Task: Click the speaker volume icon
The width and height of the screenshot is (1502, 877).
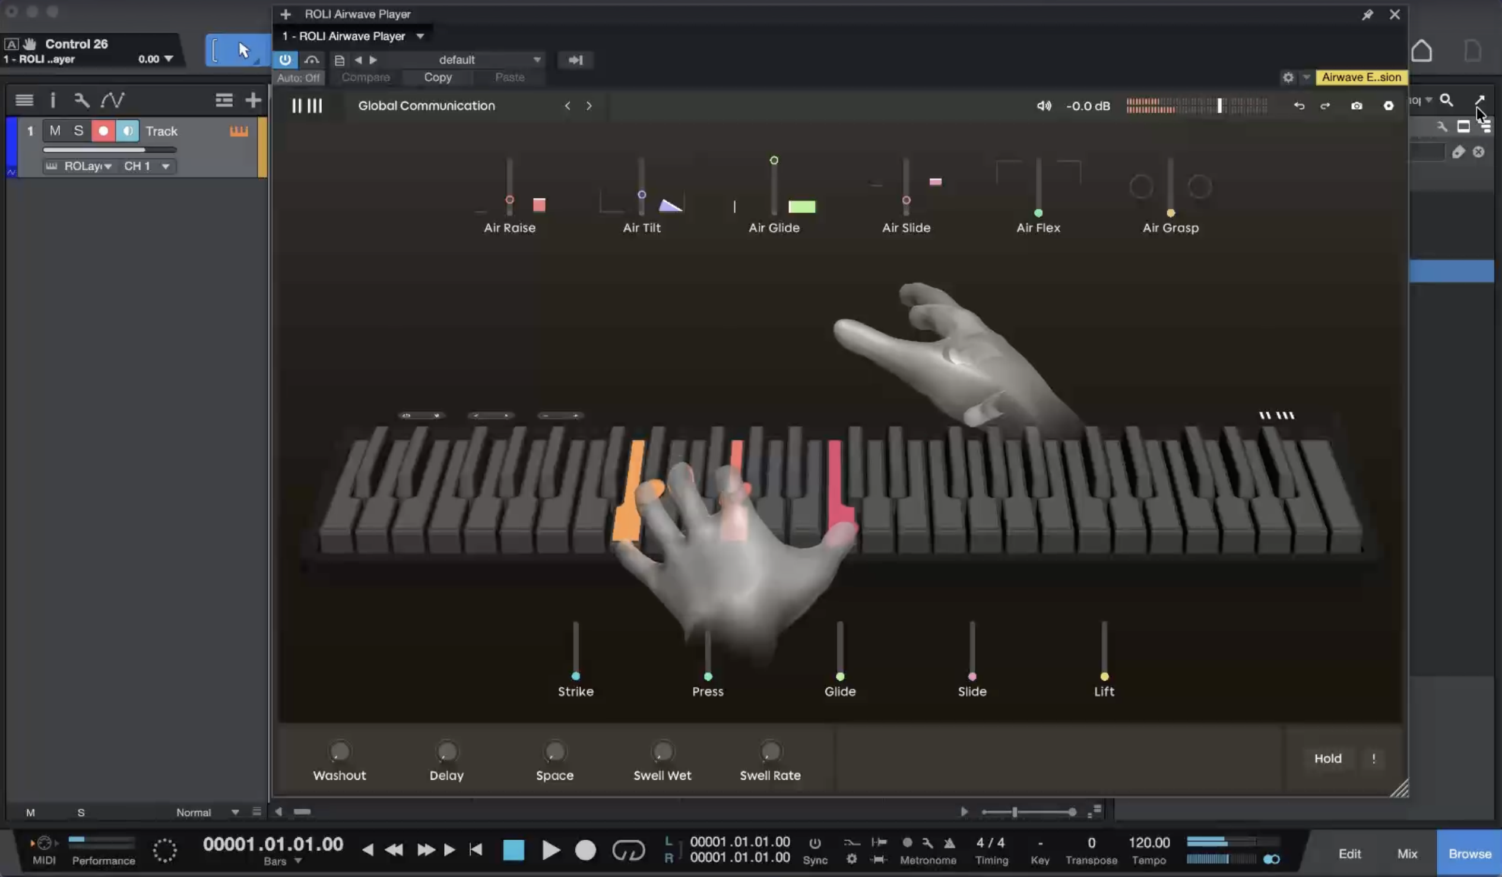Action: [1043, 106]
